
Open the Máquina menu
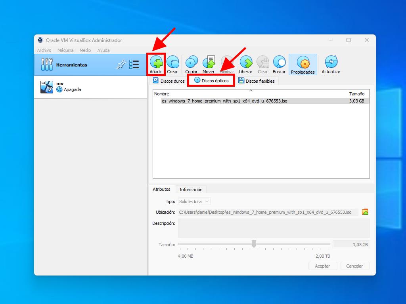tap(65, 50)
